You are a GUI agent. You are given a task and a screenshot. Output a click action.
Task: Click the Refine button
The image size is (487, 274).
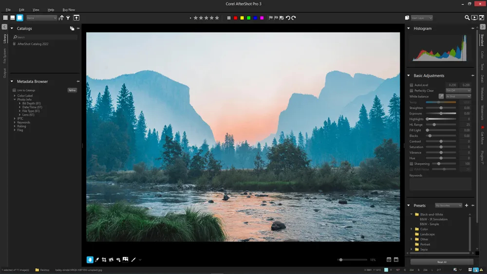tap(72, 91)
